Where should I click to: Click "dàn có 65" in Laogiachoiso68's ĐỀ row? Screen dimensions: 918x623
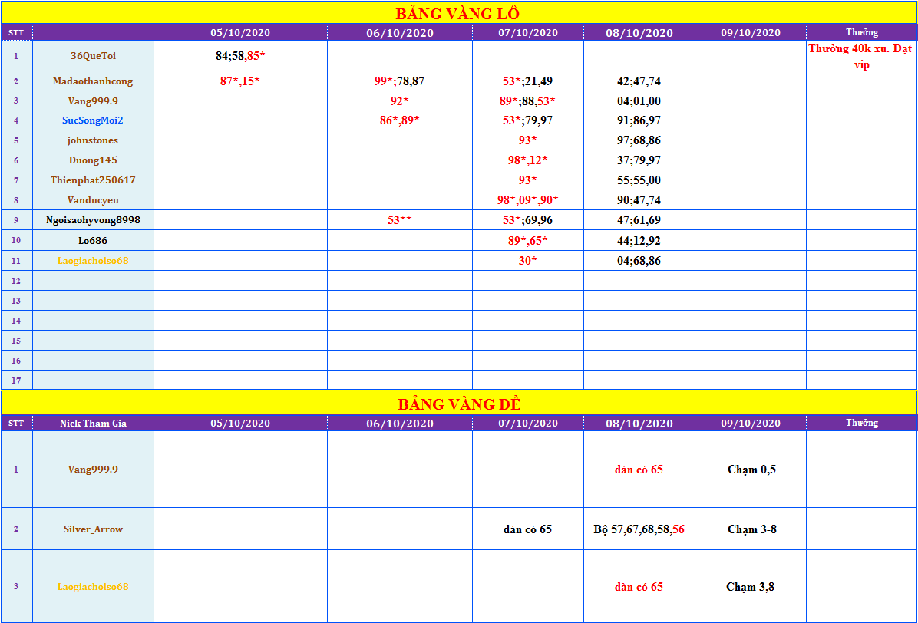point(639,587)
